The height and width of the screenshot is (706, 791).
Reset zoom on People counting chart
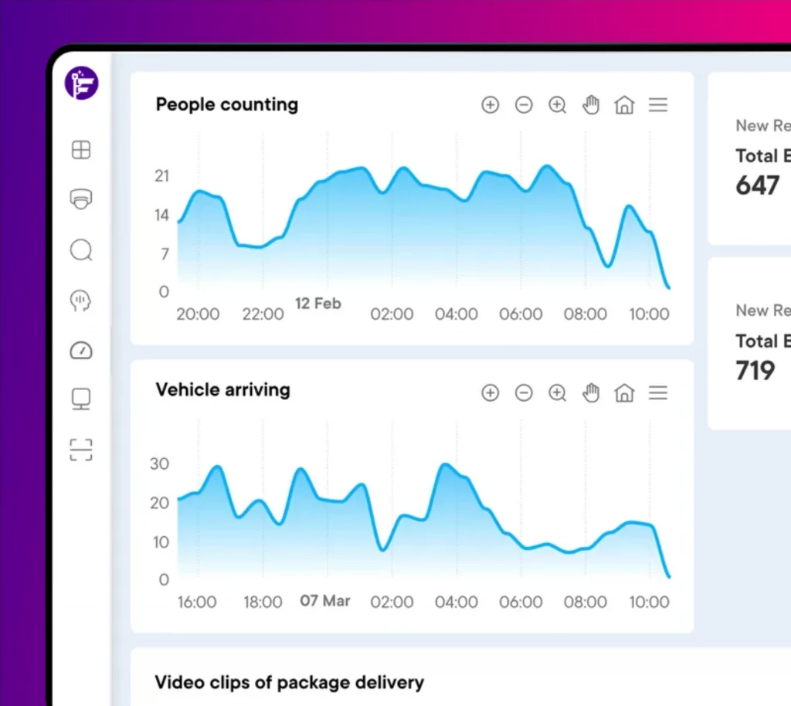pyautogui.click(x=624, y=105)
